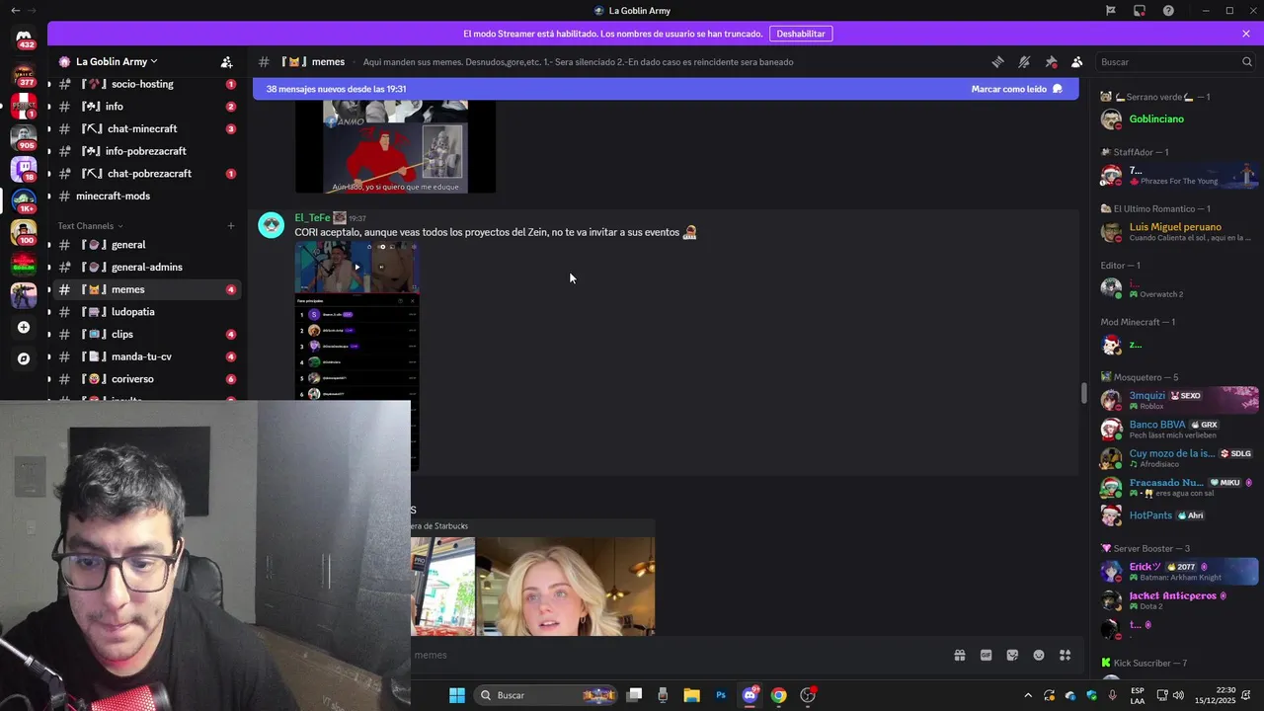Jump to 38 new messages banner

336,89
